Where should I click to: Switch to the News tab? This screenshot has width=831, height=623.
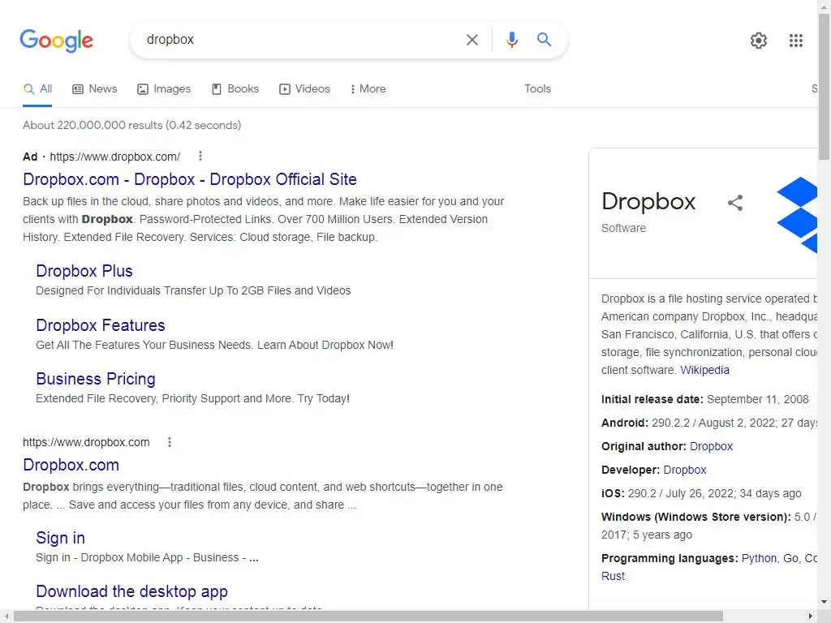click(x=95, y=89)
